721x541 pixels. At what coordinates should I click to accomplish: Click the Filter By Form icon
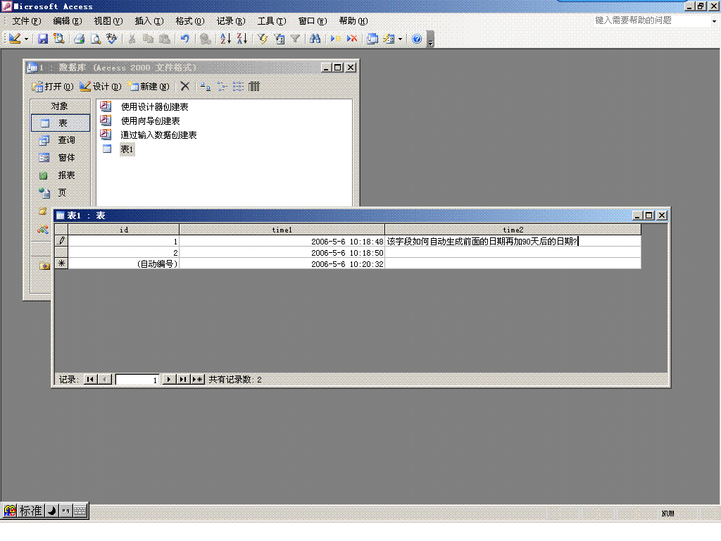click(x=279, y=39)
